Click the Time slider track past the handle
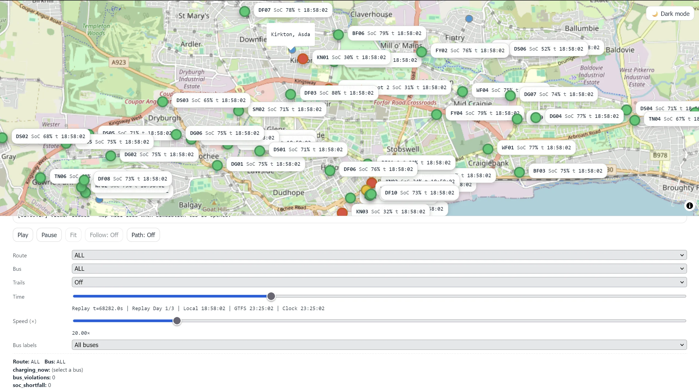 (x=481, y=296)
